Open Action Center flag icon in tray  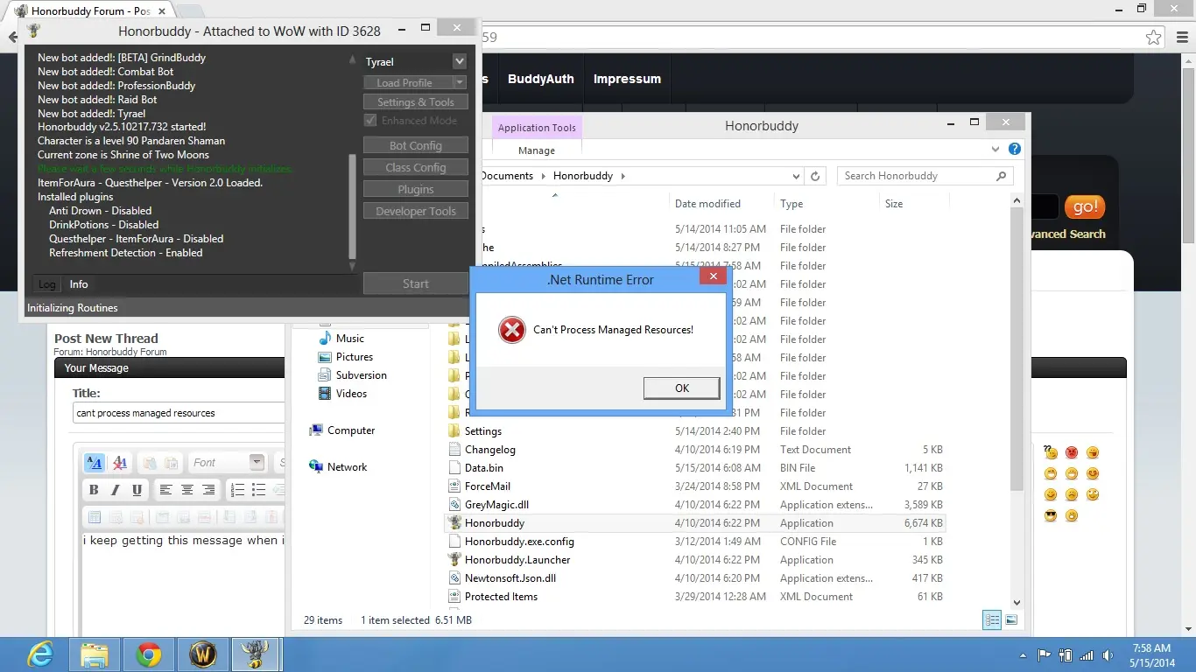[1045, 654]
